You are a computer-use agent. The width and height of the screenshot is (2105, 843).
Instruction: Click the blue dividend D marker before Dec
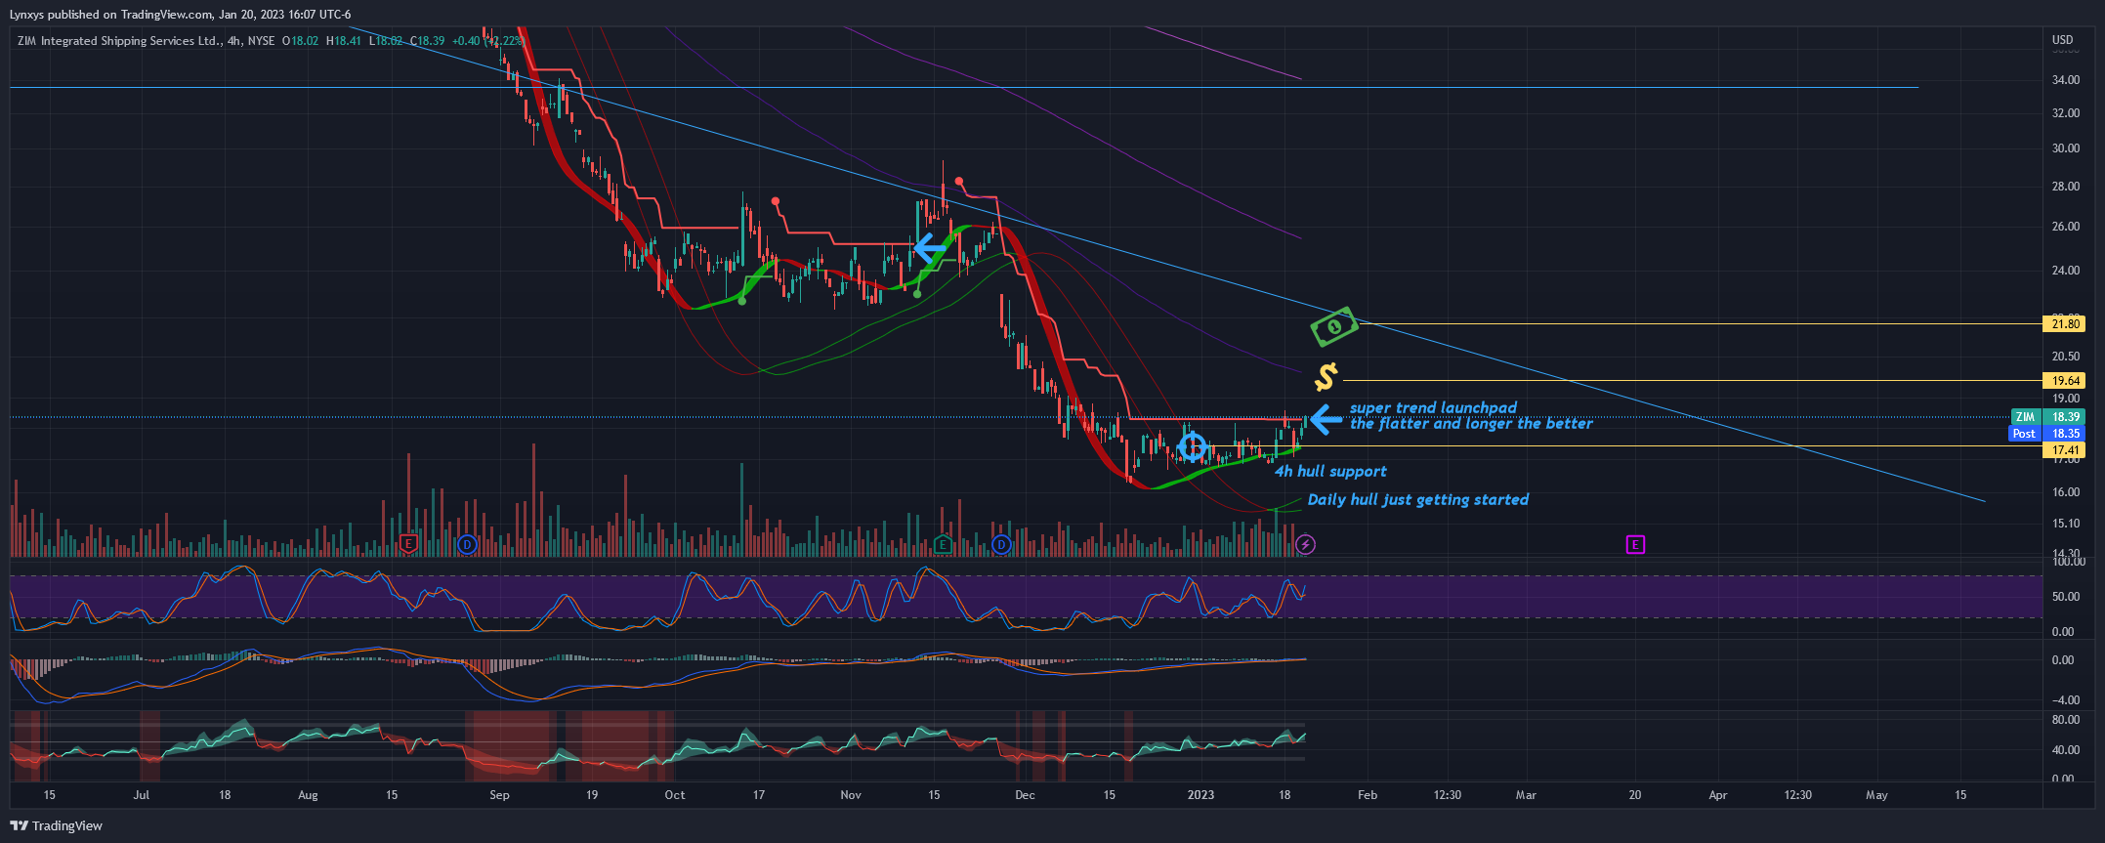1001,544
